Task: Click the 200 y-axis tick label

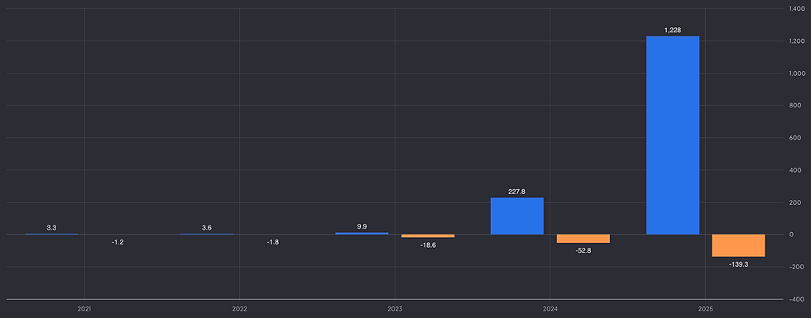Action: tap(794, 202)
